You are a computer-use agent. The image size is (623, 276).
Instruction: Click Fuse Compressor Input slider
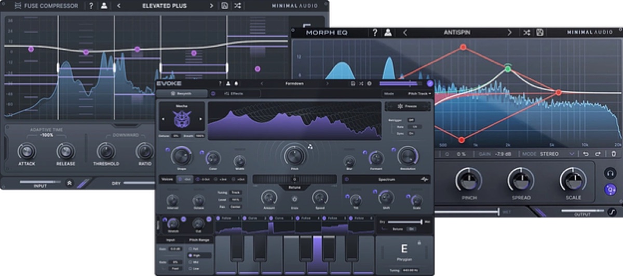click(x=40, y=182)
